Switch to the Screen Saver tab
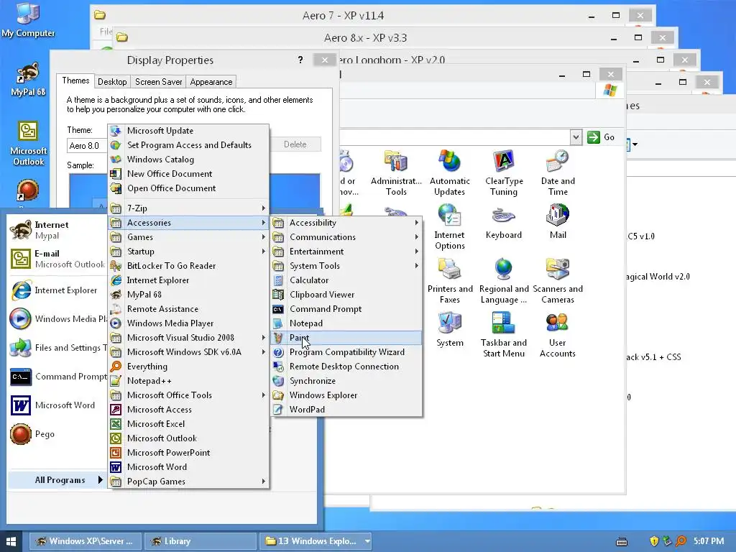 pos(159,82)
